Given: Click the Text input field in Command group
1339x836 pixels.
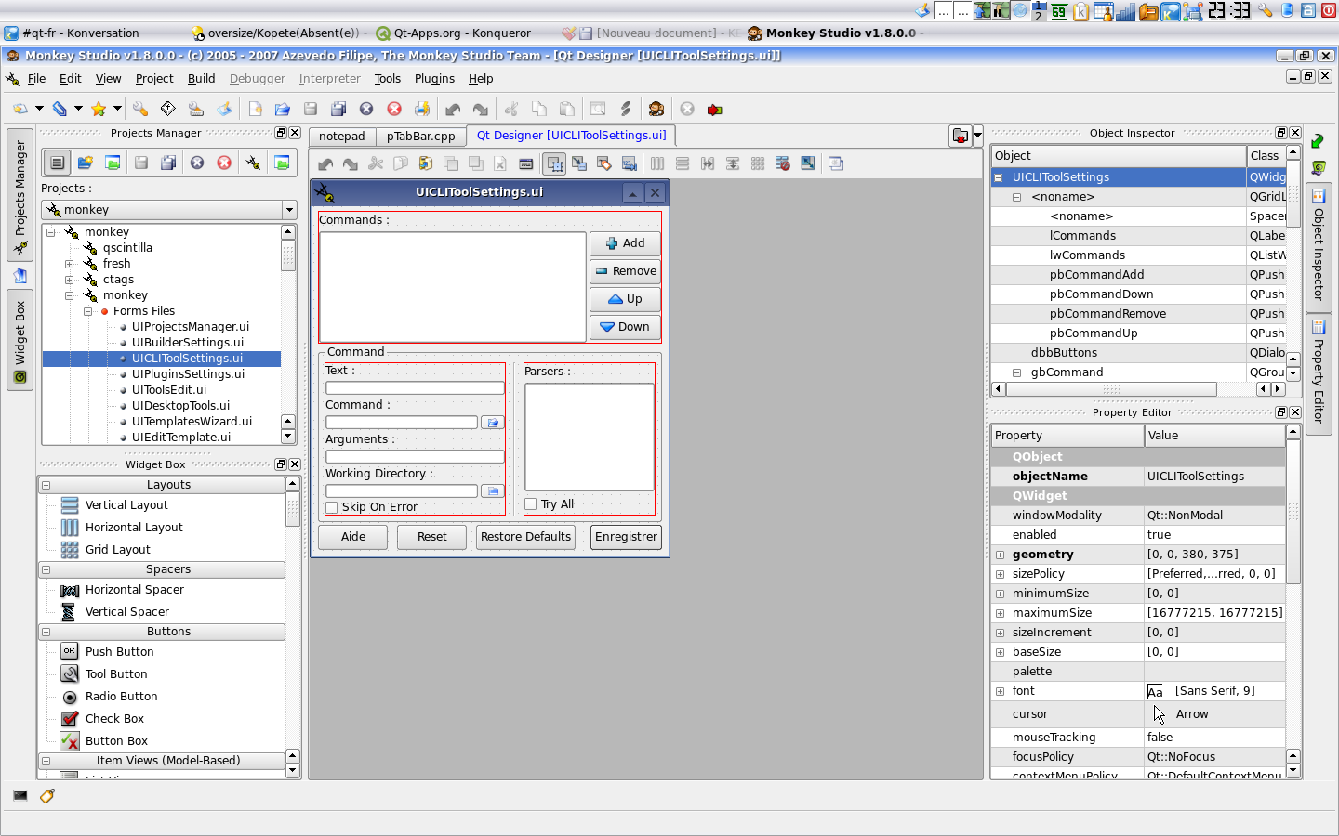Looking at the screenshot, I should pos(415,388).
